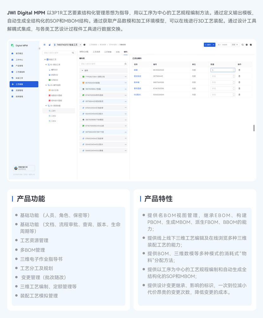The width and height of the screenshot is (263, 318).
Task: Switch to the 工艺参数 tab
Action: [108, 52]
